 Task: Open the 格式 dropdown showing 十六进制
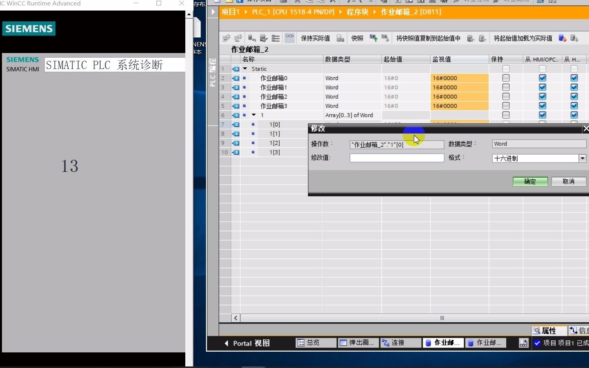582,158
